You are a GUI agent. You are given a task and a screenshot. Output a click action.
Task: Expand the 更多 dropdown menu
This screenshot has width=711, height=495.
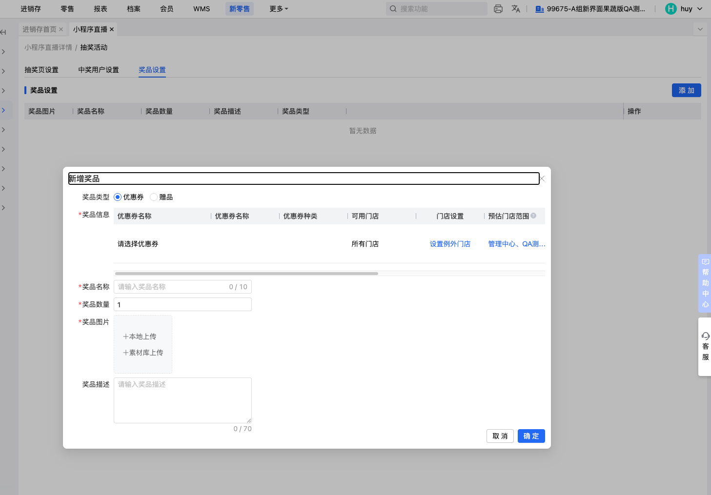click(279, 9)
